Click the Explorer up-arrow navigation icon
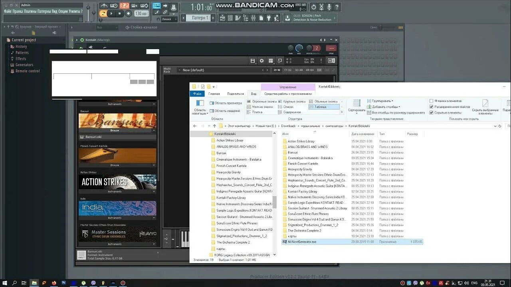Image resolution: width=511 pixels, height=287 pixels. click(x=214, y=126)
